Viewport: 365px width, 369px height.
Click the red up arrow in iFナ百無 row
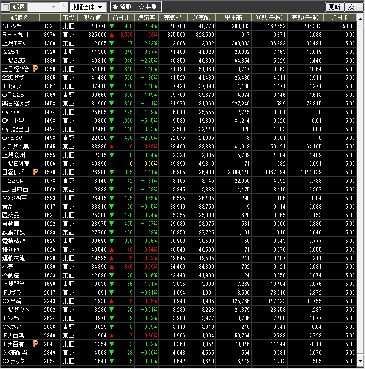(x=112, y=336)
